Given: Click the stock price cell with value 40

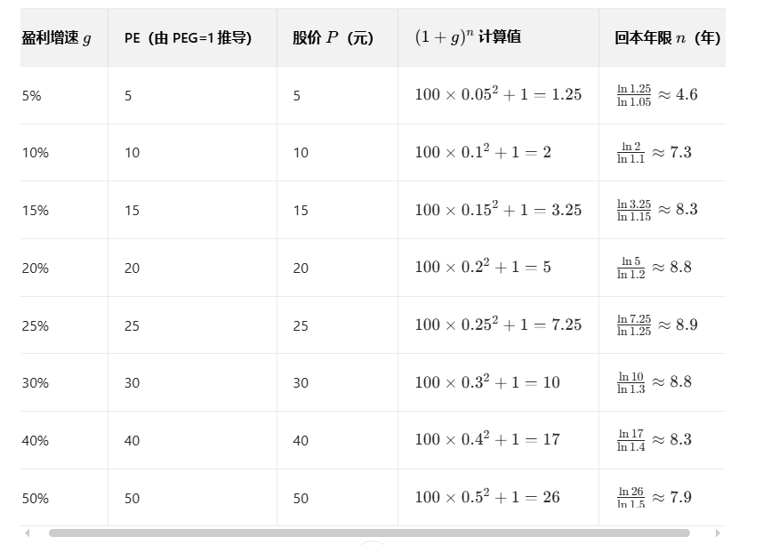Looking at the screenshot, I should pos(301,441).
